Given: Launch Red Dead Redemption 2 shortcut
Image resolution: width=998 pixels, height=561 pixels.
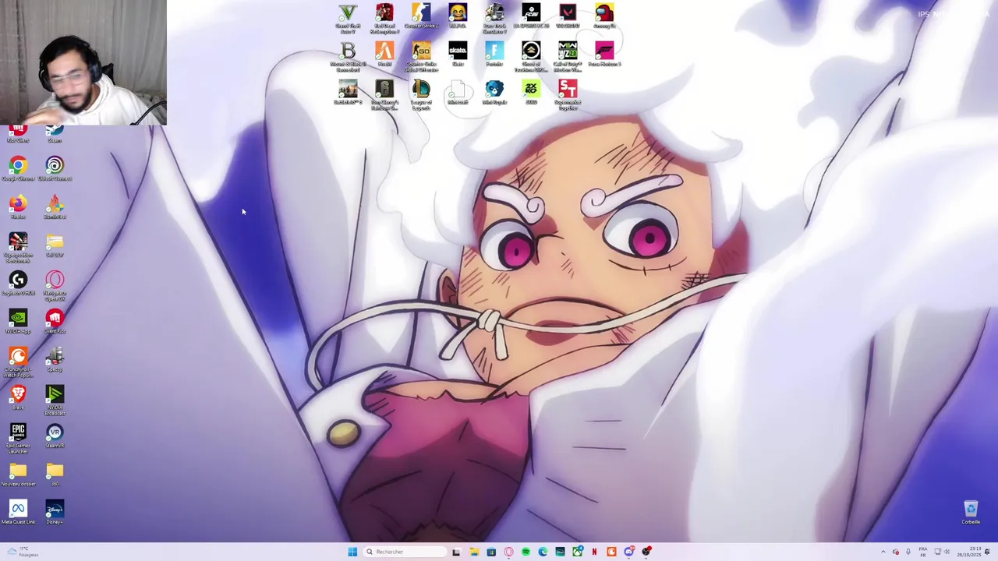Looking at the screenshot, I should point(384,19).
